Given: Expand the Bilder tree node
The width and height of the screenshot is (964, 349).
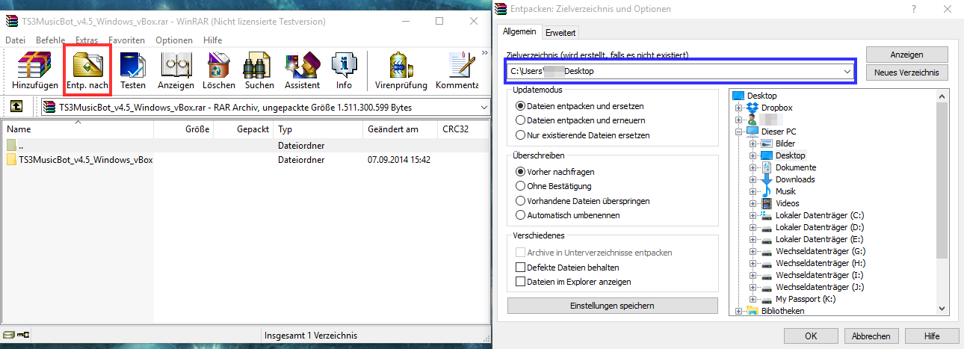Looking at the screenshot, I should tap(753, 143).
